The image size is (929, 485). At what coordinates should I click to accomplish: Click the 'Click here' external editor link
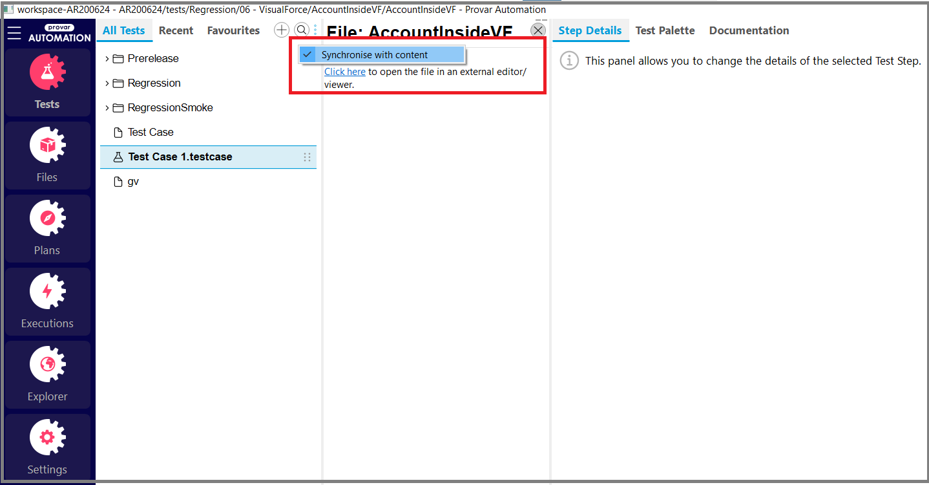point(345,72)
